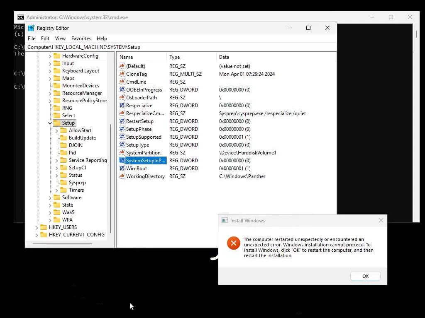Sort values by the Data column header

click(276, 57)
